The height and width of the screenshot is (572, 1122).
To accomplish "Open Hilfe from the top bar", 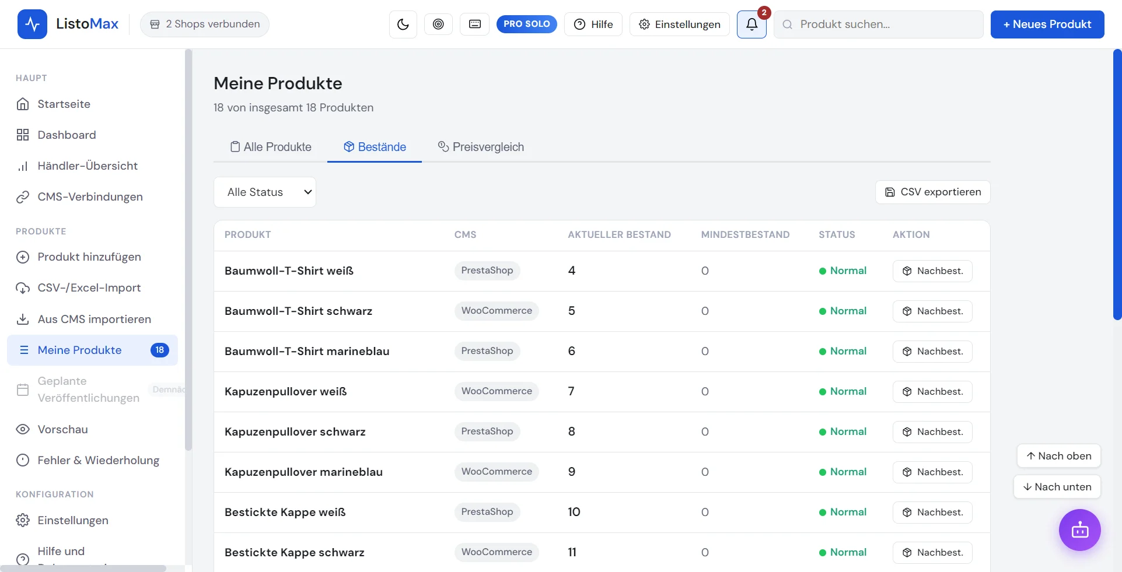I will point(593,24).
